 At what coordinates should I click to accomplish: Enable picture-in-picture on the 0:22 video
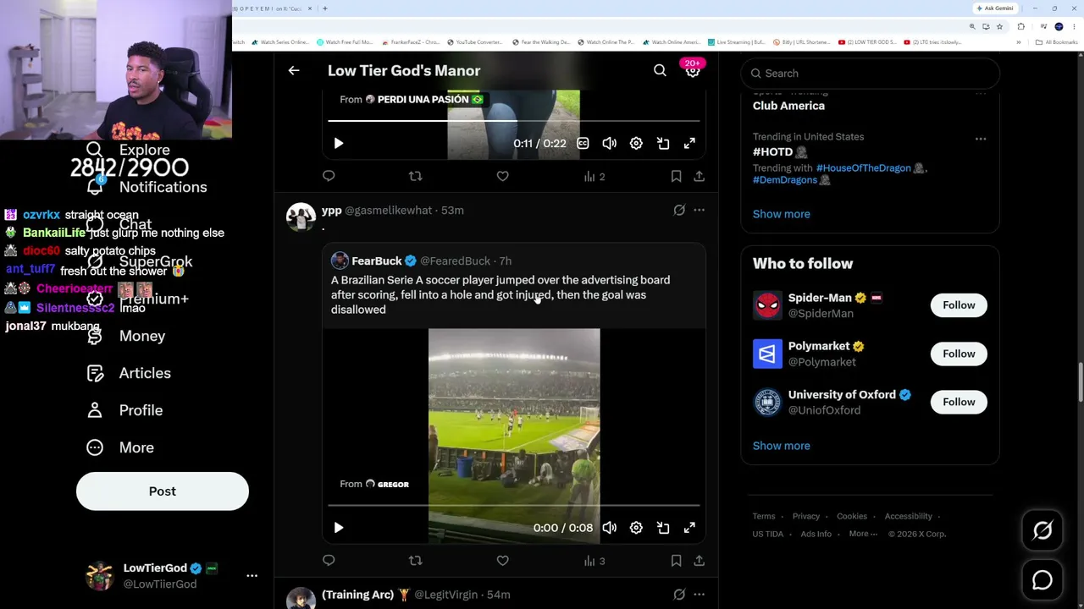[x=663, y=144]
